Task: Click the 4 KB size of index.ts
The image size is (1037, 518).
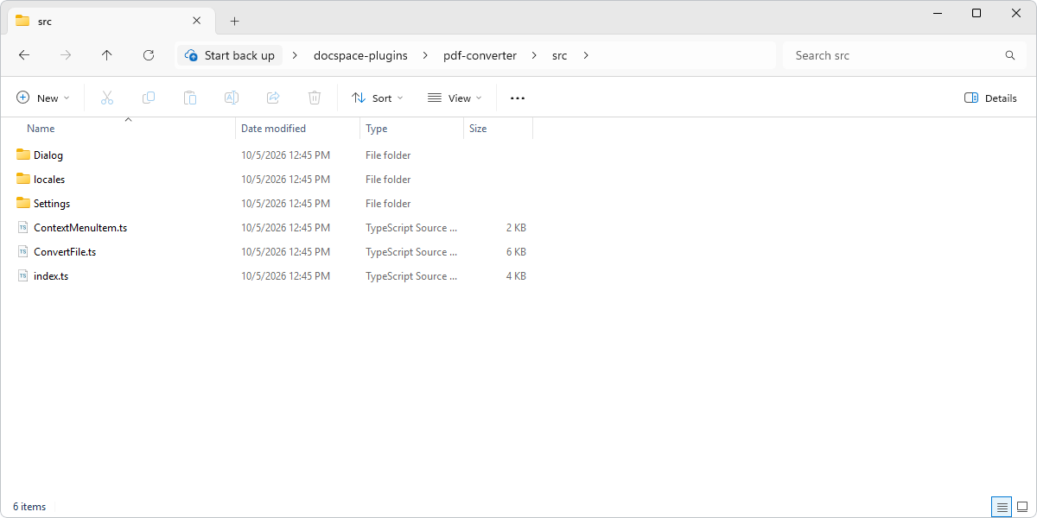Action: [516, 276]
